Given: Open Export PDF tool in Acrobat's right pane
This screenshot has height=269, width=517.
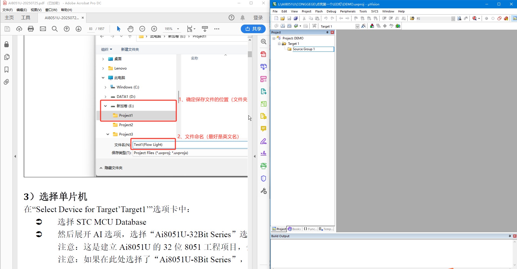Looking at the screenshot, I should point(263,91).
